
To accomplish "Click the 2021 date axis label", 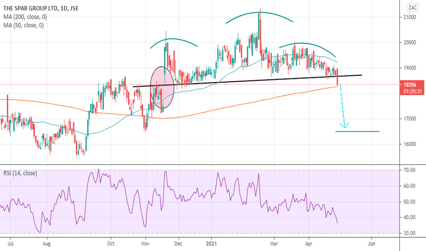I will click(211, 244).
